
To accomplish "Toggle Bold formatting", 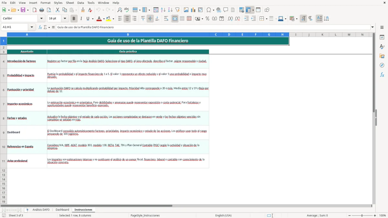I will (74, 19).
